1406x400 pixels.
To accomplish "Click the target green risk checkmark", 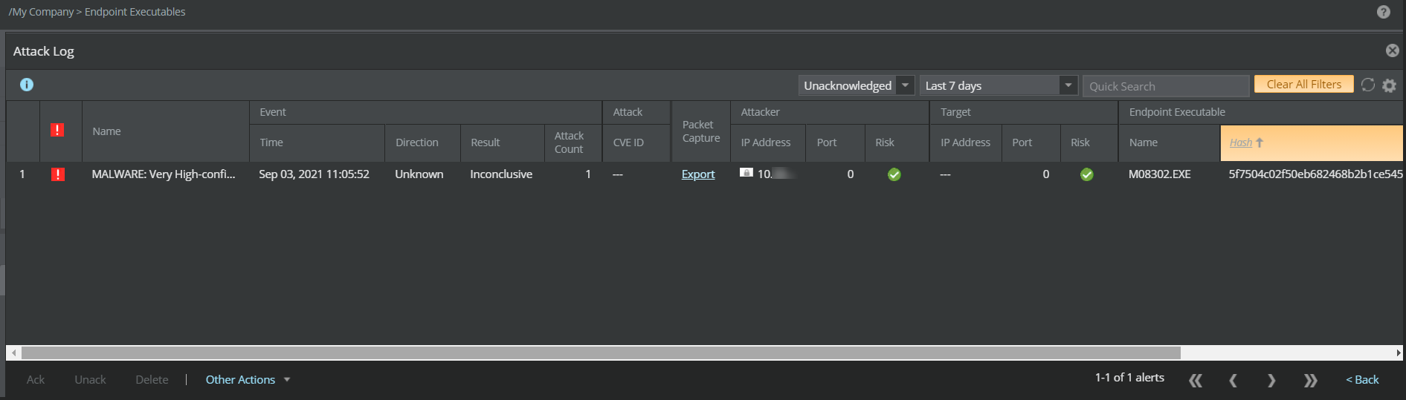I will tap(1087, 174).
